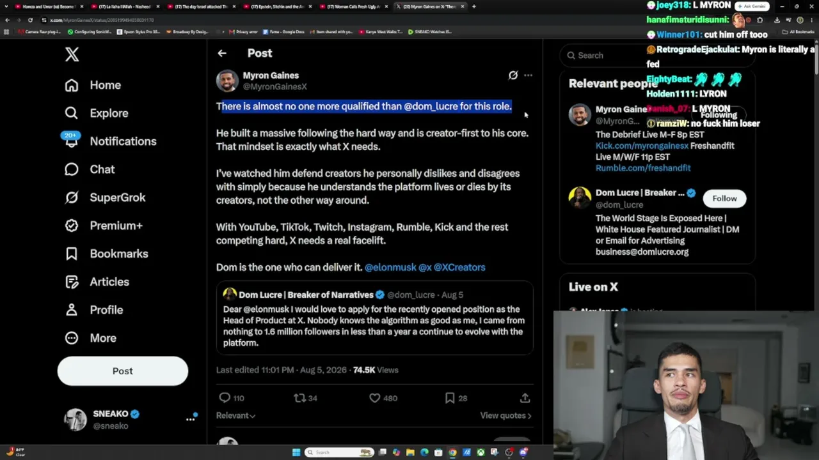The height and width of the screenshot is (460, 819).
Task: Expand the tab search chevron
Action: coord(6,6)
